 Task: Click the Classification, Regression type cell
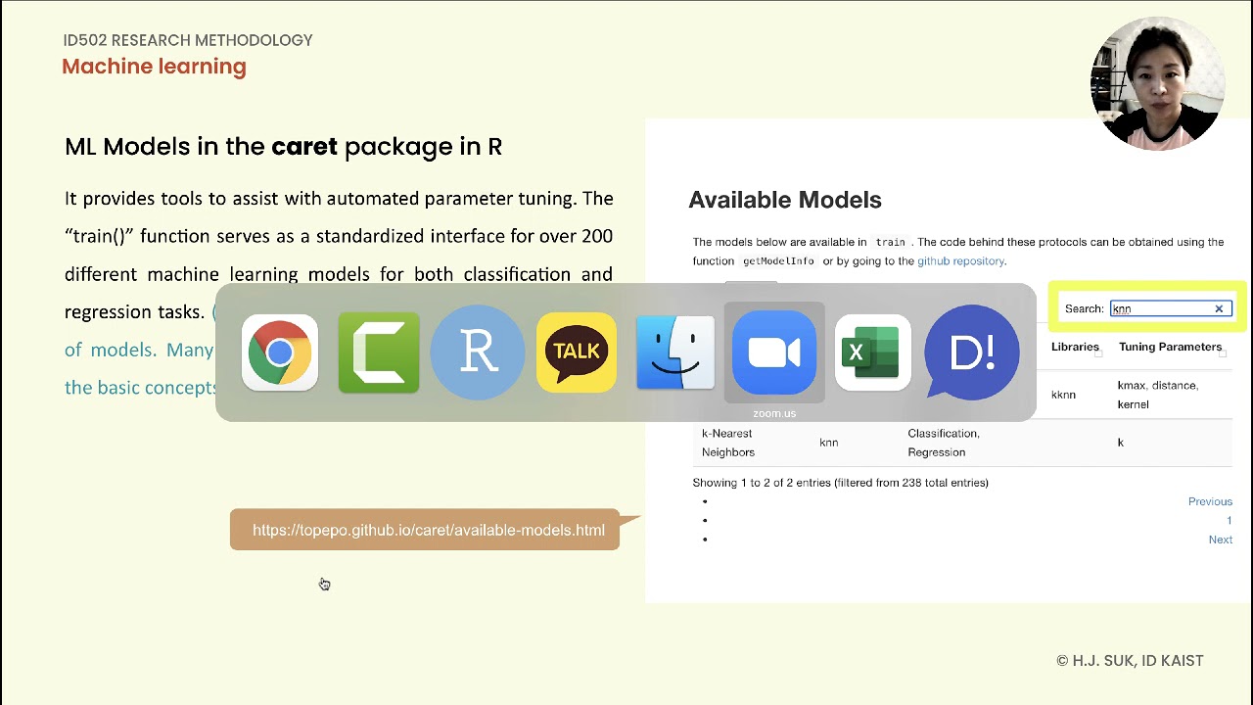(x=944, y=443)
